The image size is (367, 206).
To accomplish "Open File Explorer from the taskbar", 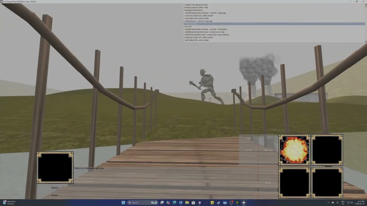I will click(187, 203).
